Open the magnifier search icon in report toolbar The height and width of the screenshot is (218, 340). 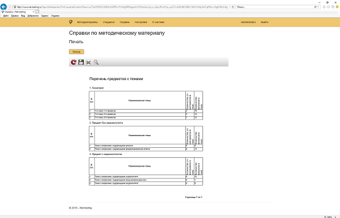click(x=96, y=62)
